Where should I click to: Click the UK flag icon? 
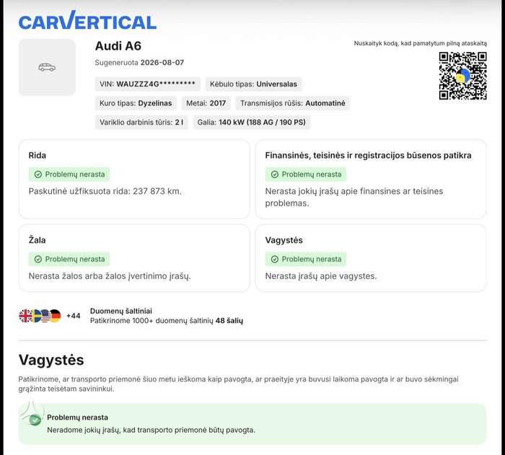click(25, 316)
